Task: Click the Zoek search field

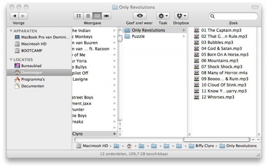Action: tap(233, 16)
